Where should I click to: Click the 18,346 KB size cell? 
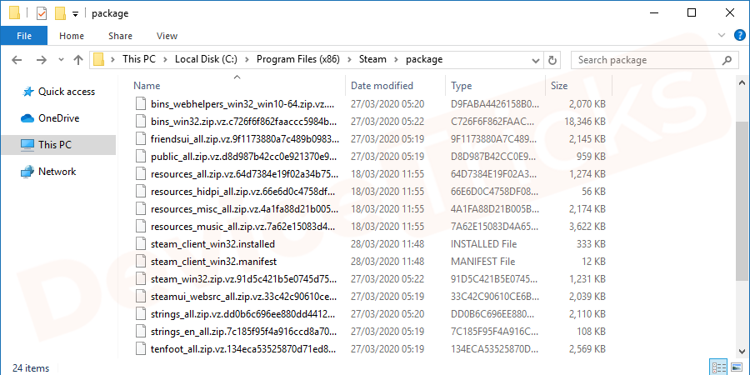584,122
